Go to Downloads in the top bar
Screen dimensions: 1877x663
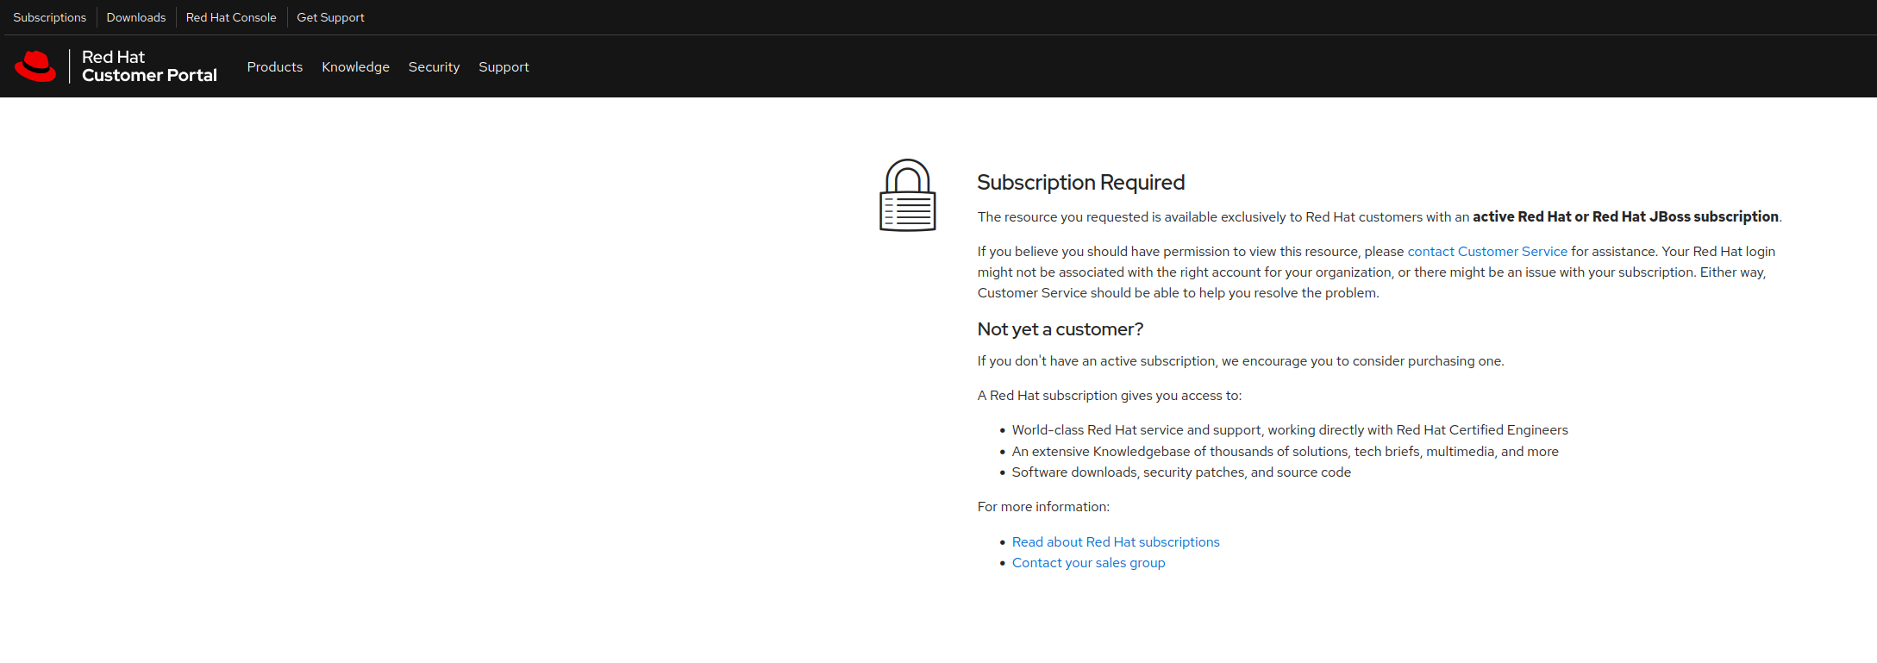point(135,17)
